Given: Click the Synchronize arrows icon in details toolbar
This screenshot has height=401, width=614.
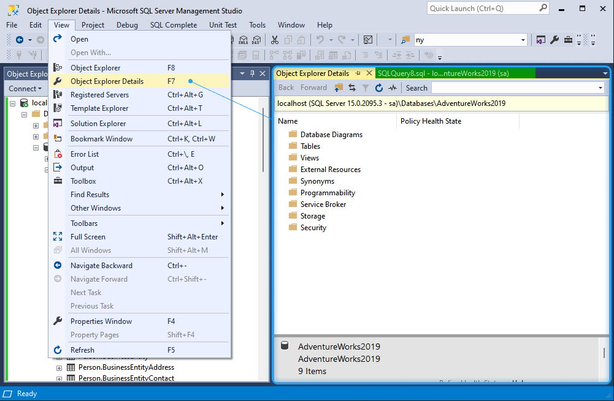Looking at the screenshot, I should coord(352,88).
